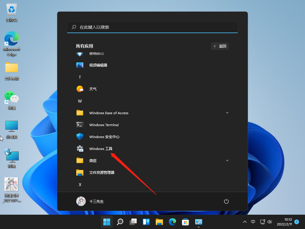Launch 视频编辑器 video editor
This screenshot has height=229, width=305.
[98, 65]
